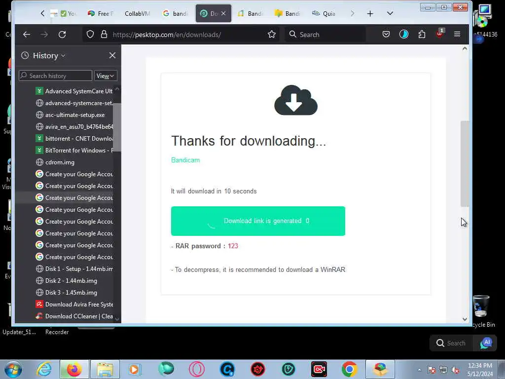Click the taskbar clock
Viewport: 505px width, 379px height.
(480, 369)
